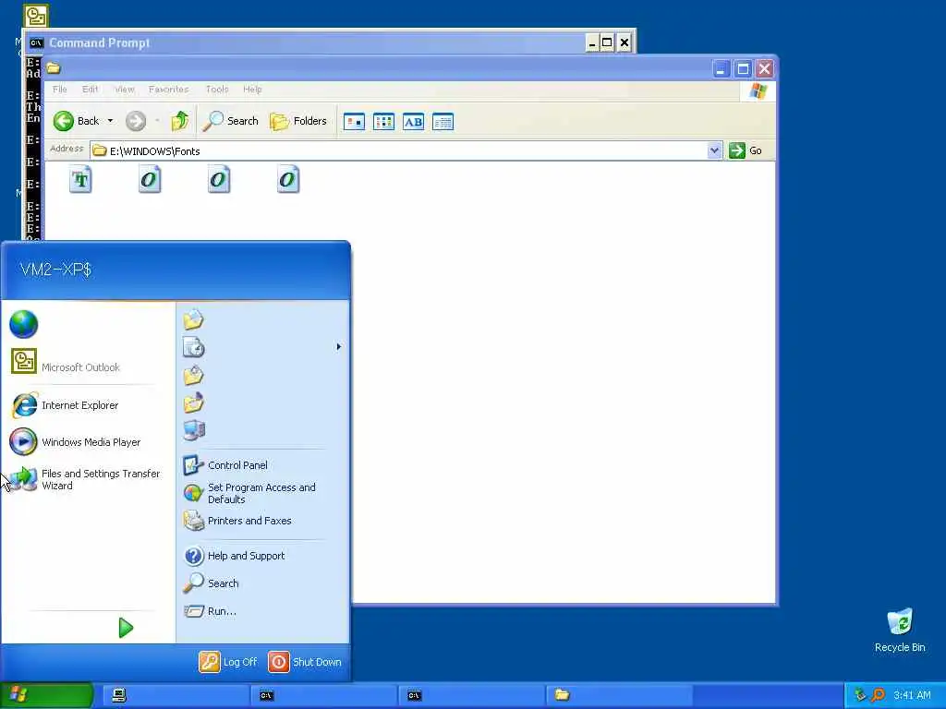
Task: Select the Outlook desktop icon at top
Action: [36, 16]
